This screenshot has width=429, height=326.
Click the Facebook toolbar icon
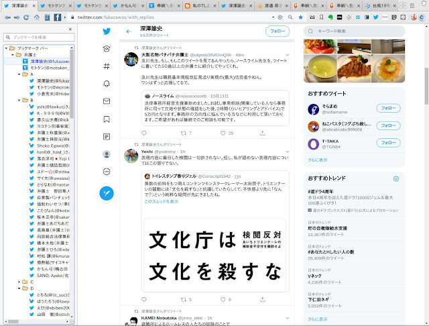coord(58,17)
